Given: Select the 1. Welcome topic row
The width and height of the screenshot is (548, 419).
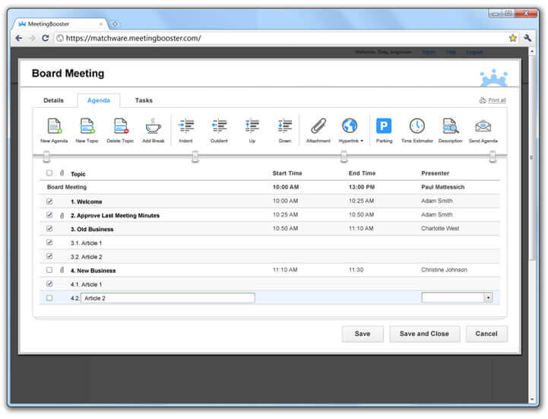Looking at the screenshot, I should point(269,202).
